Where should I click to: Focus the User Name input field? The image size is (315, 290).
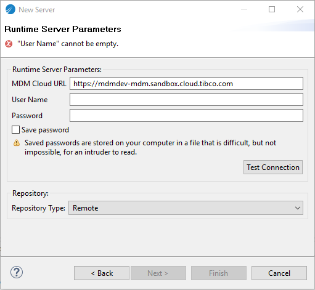click(186, 100)
